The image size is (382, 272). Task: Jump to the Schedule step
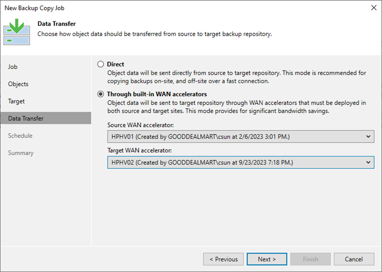(20, 135)
